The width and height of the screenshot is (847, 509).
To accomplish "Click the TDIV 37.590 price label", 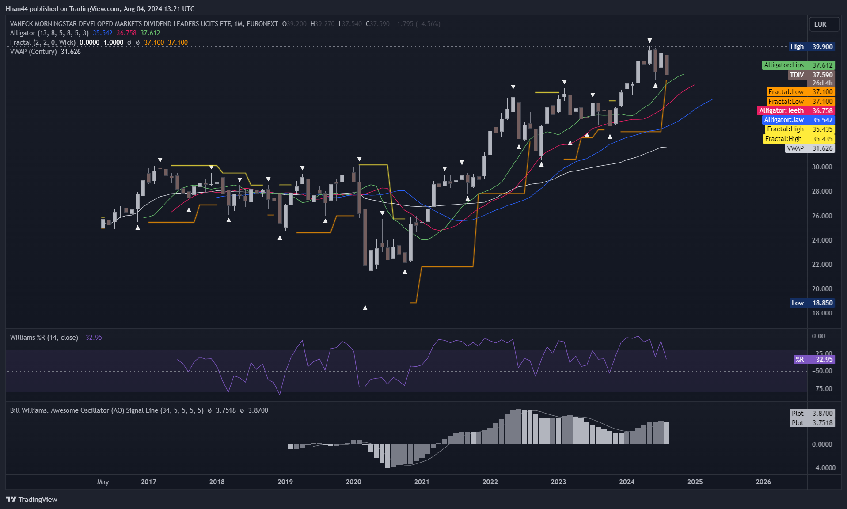I will click(812, 75).
